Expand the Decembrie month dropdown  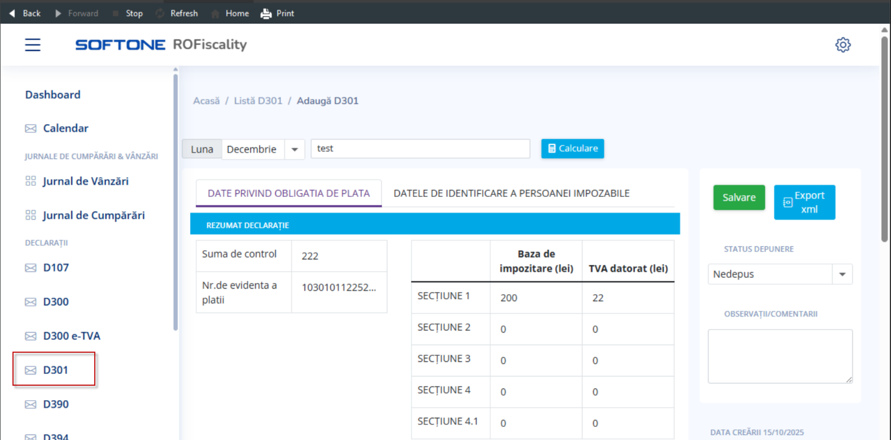pyautogui.click(x=294, y=150)
